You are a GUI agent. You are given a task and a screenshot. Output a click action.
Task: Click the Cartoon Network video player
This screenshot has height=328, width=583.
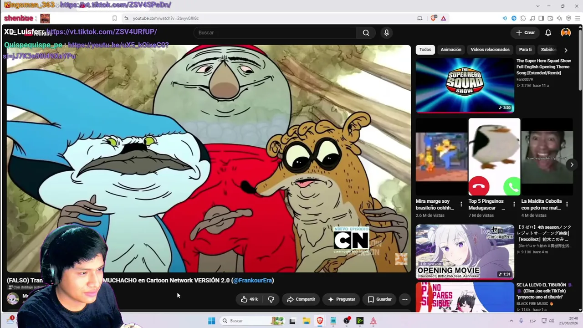(x=209, y=159)
